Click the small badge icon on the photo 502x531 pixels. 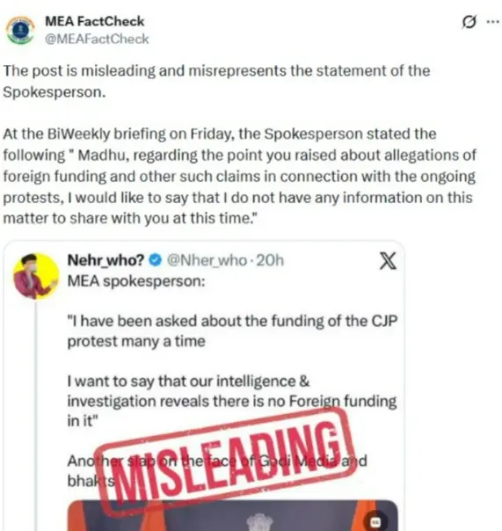pos(376,522)
